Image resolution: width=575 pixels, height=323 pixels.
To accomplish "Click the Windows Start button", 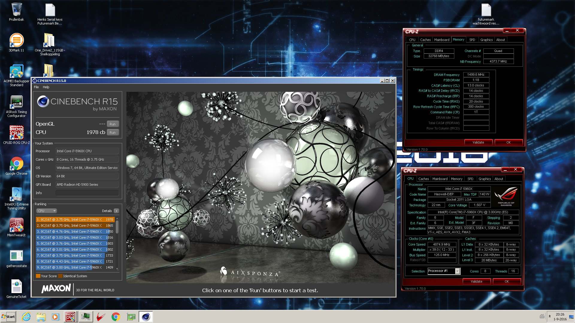I will [x=8, y=317].
